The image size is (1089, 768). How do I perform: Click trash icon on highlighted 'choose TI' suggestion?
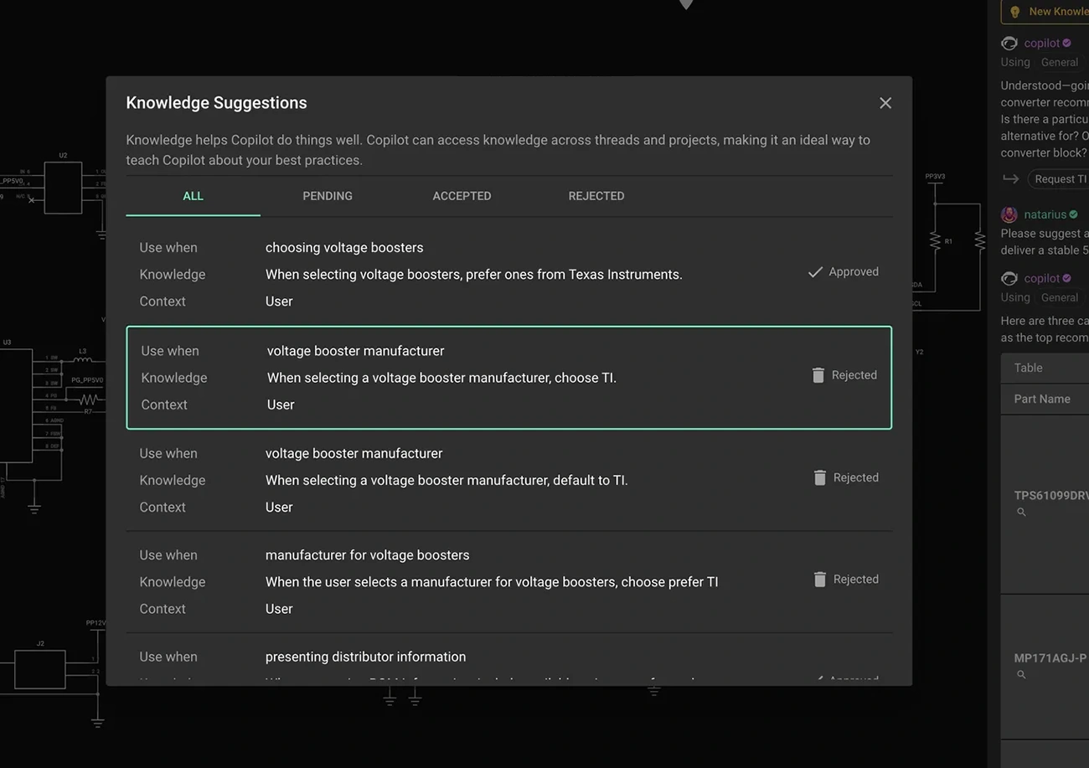[x=818, y=375]
